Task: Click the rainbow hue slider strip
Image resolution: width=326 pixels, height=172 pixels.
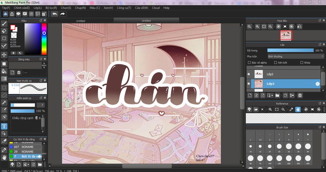Action: pos(44,39)
